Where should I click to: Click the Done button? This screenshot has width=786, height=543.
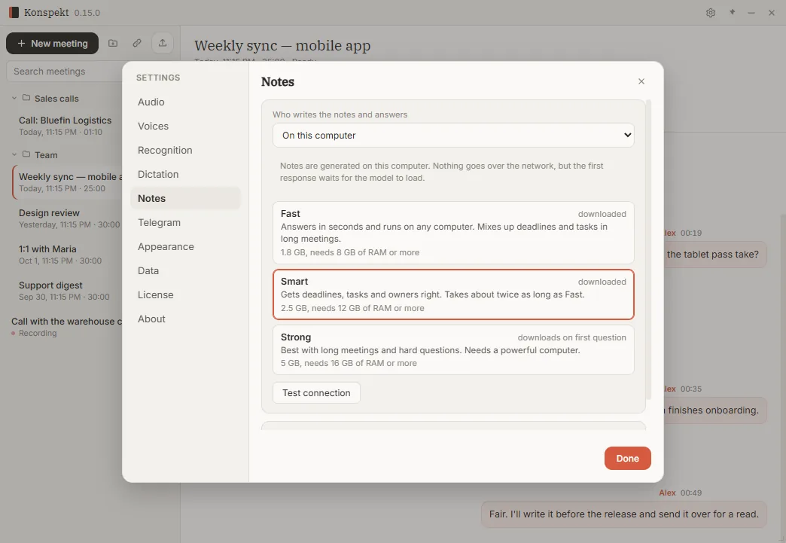pos(628,458)
